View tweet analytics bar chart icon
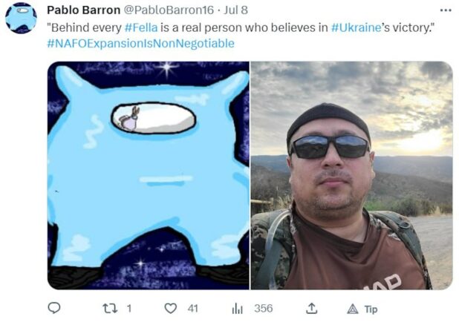Screen dimensions: 459x322 [237, 309]
